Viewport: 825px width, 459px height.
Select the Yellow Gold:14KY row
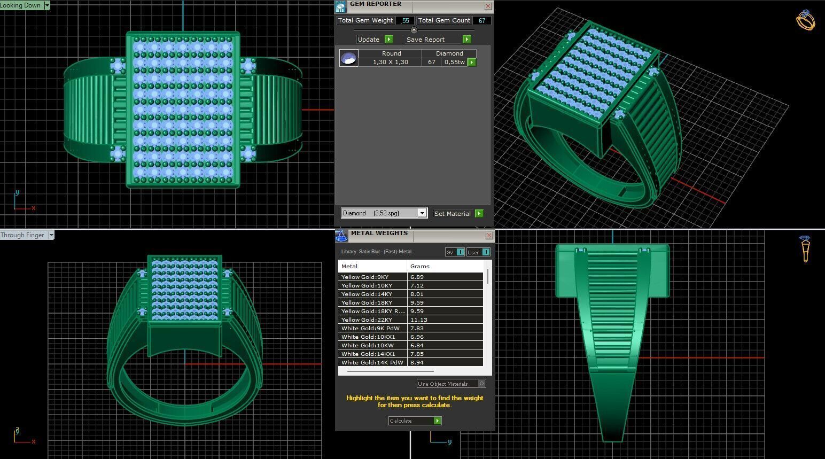pos(410,294)
